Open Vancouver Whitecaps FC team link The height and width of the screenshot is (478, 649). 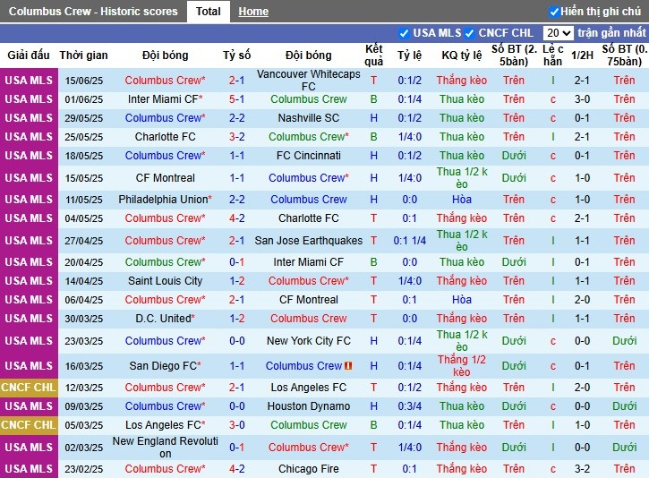(308, 81)
